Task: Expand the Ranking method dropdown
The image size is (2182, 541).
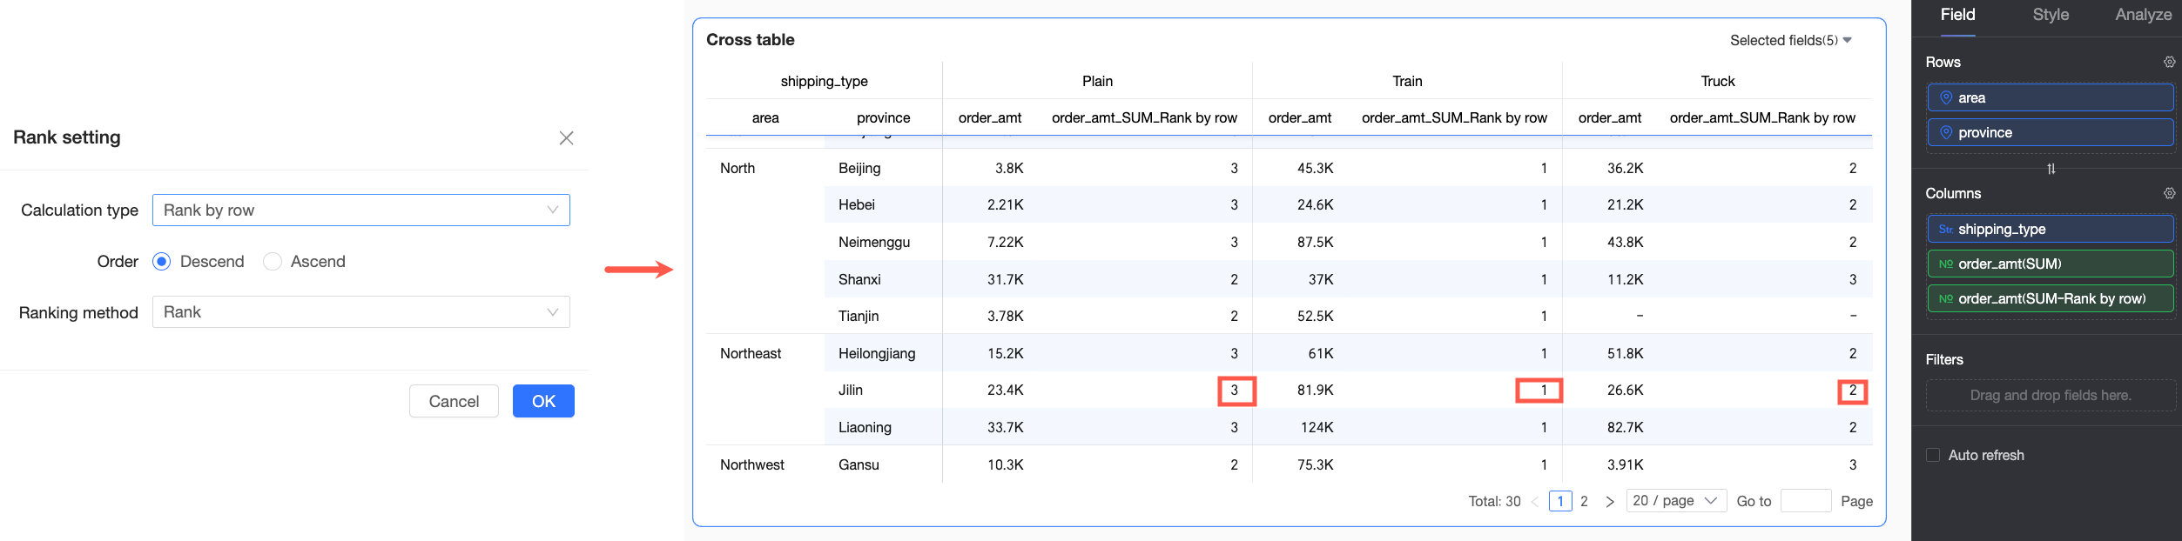Action: click(360, 312)
